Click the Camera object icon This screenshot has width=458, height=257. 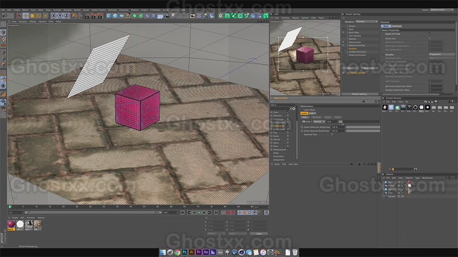(x=167, y=16)
